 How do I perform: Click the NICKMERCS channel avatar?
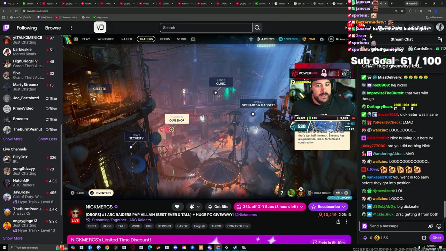click(75, 213)
